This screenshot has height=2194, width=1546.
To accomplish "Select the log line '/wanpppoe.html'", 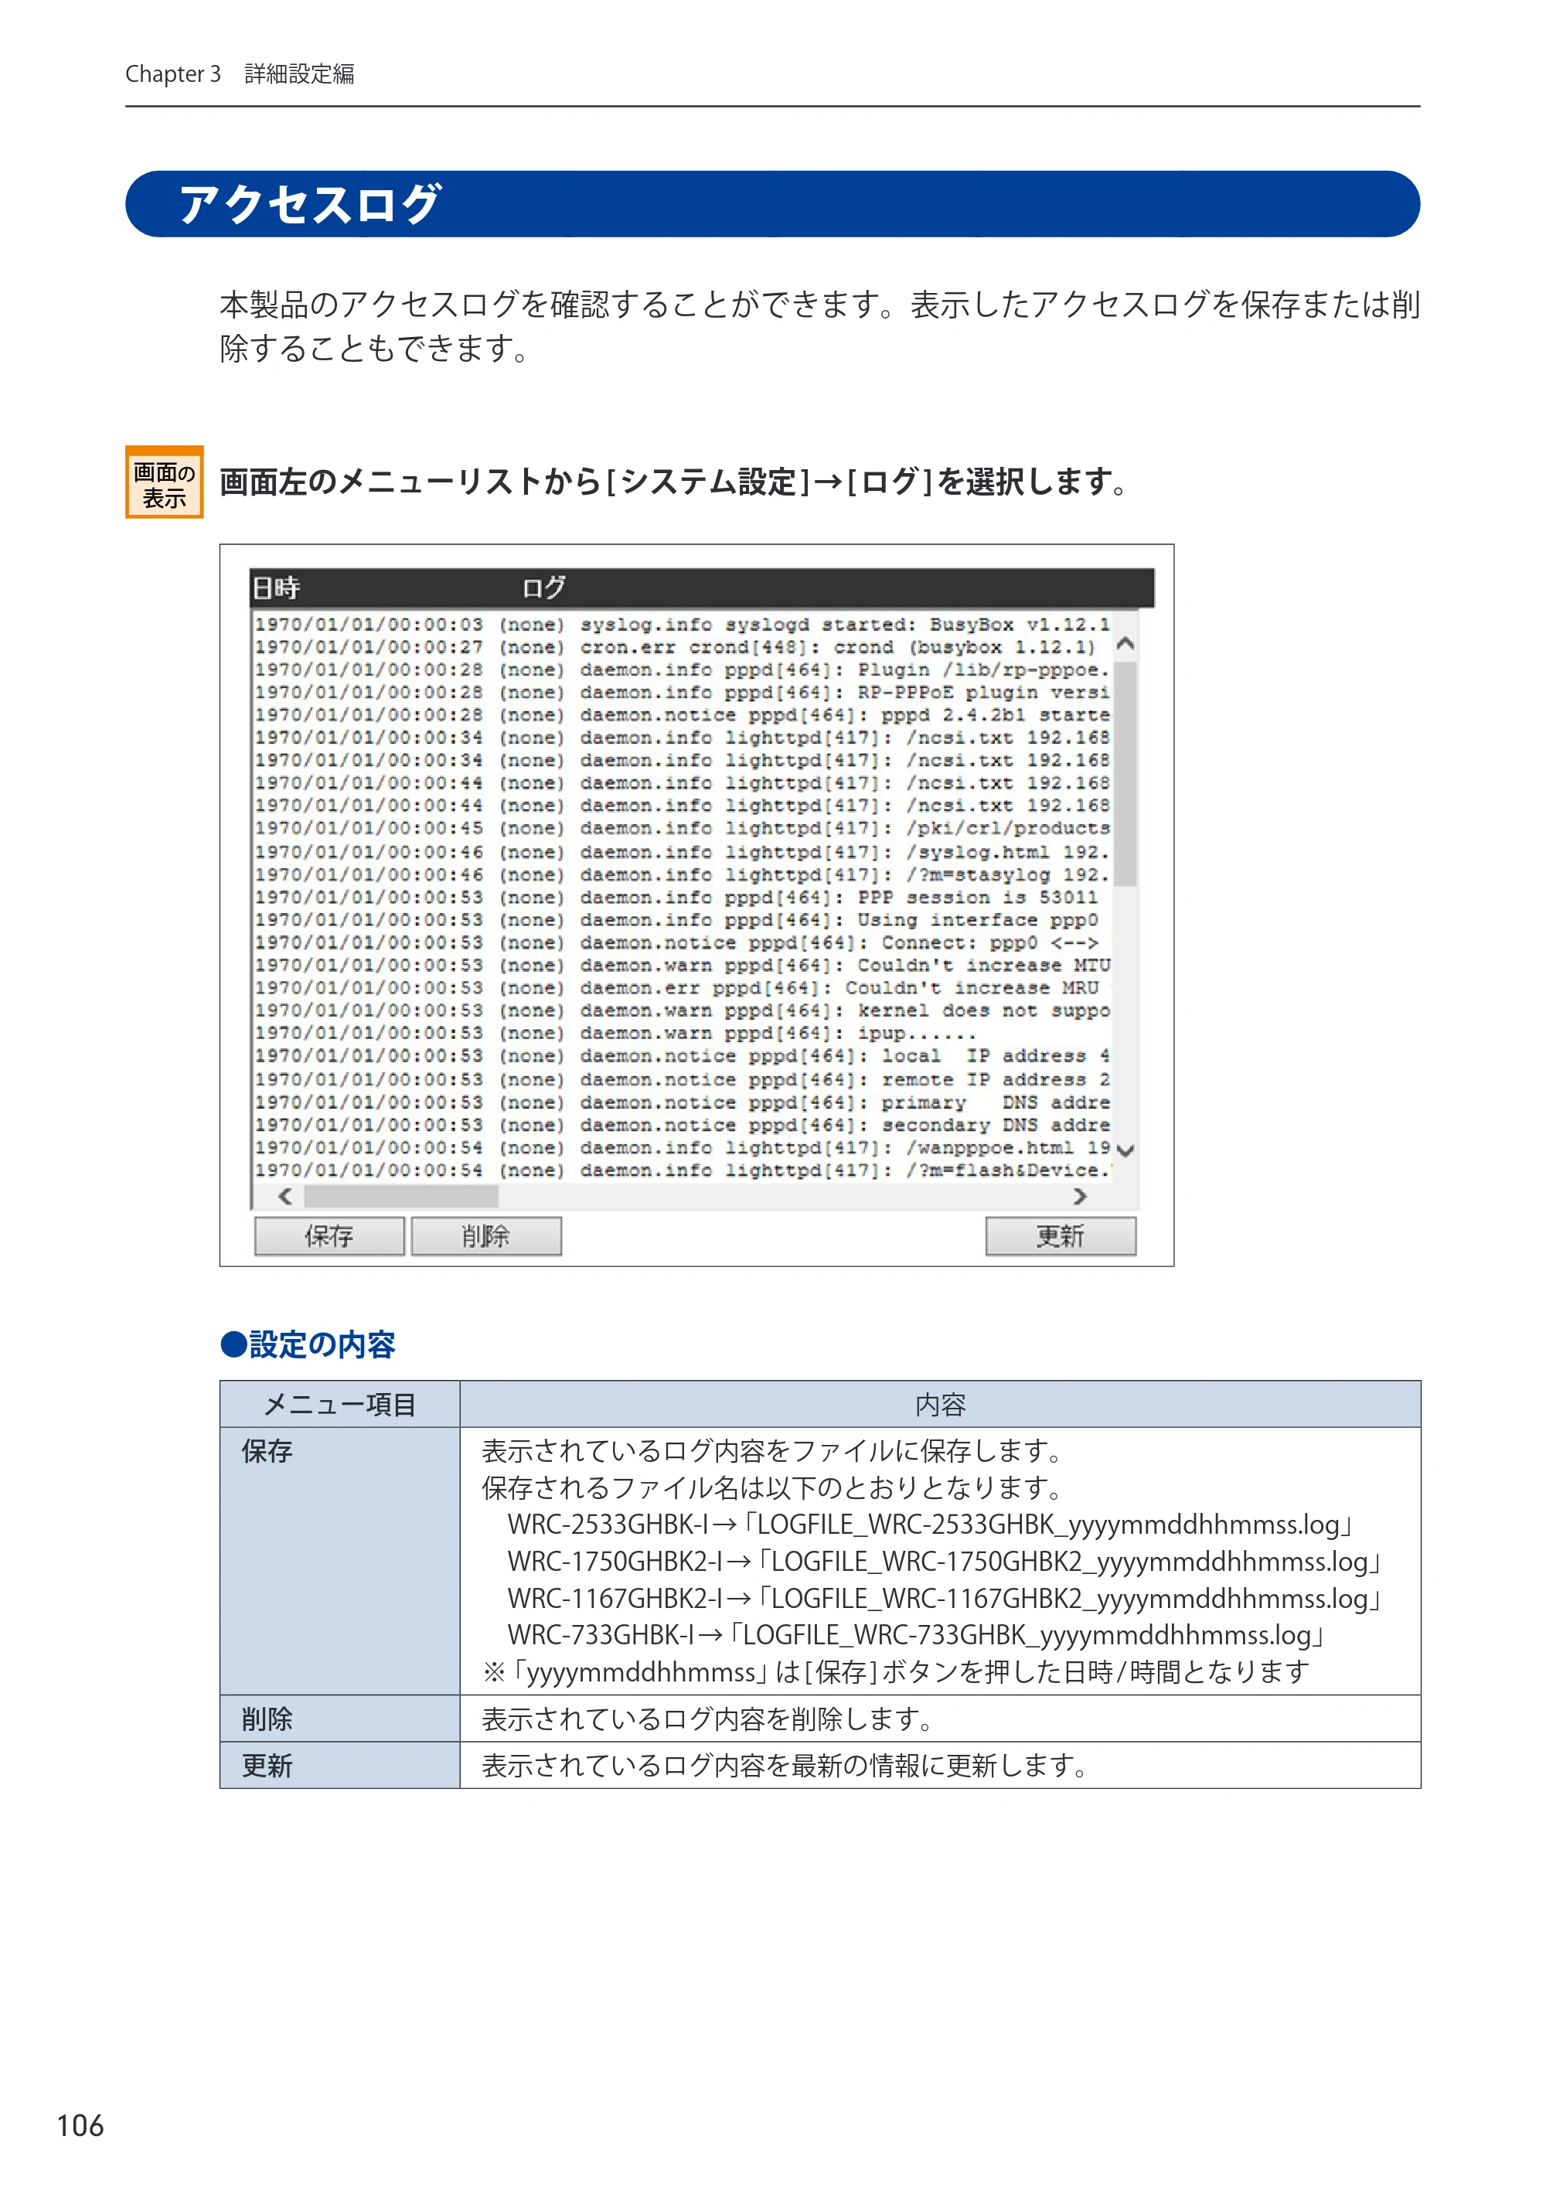I will (x=683, y=1148).
